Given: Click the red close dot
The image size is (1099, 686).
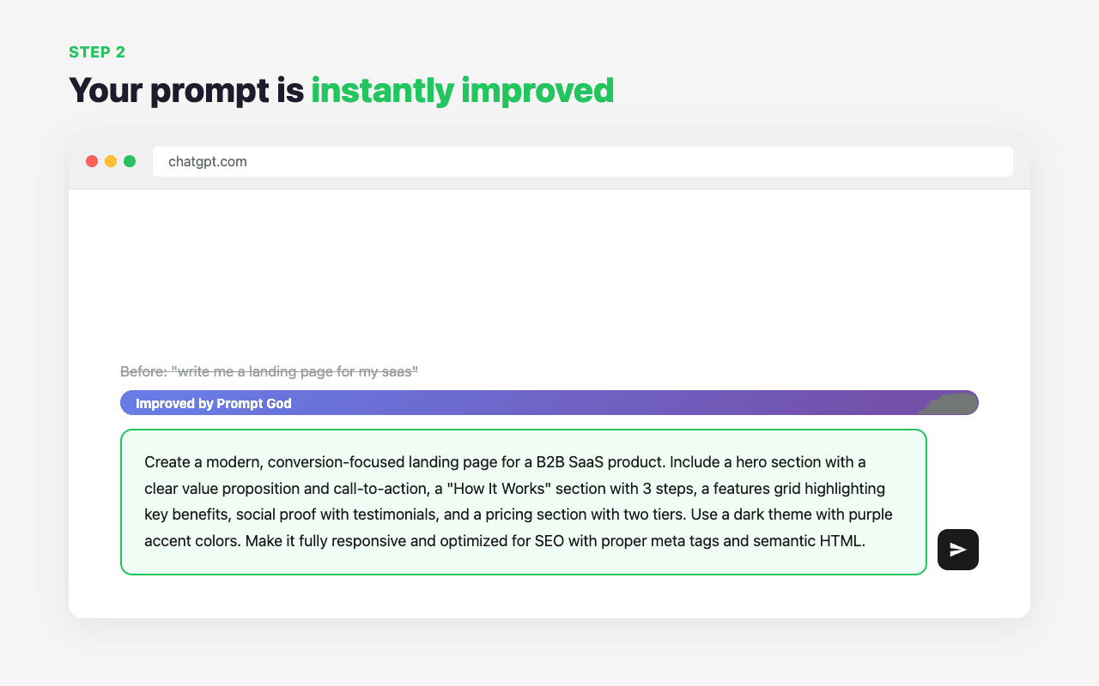Looking at the screenshot, I should 92,161.
